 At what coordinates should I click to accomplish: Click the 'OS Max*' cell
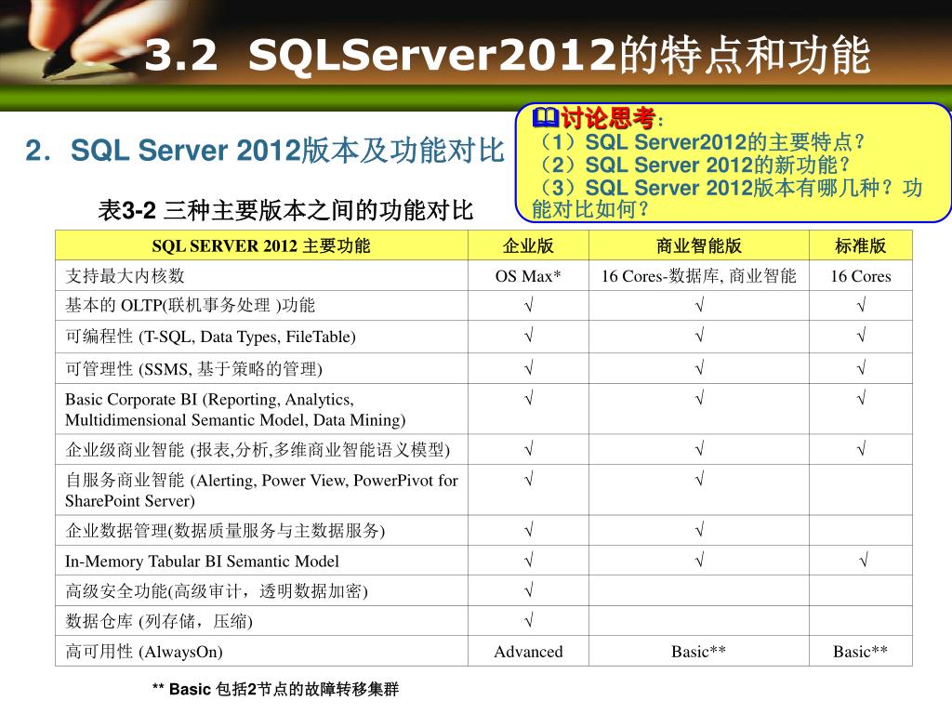(528, 276)
